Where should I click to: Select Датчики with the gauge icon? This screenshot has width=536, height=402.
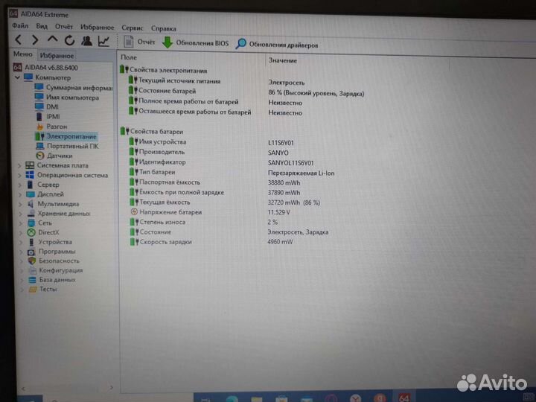click(54, 156)
